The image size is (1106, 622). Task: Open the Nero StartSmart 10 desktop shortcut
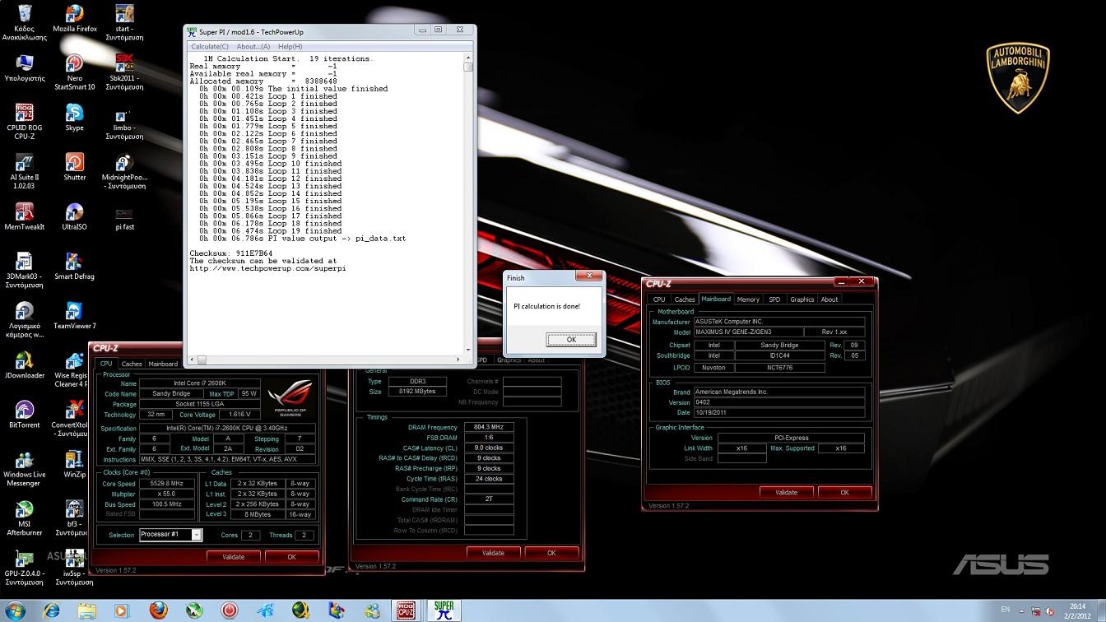[x=75, y=72]
